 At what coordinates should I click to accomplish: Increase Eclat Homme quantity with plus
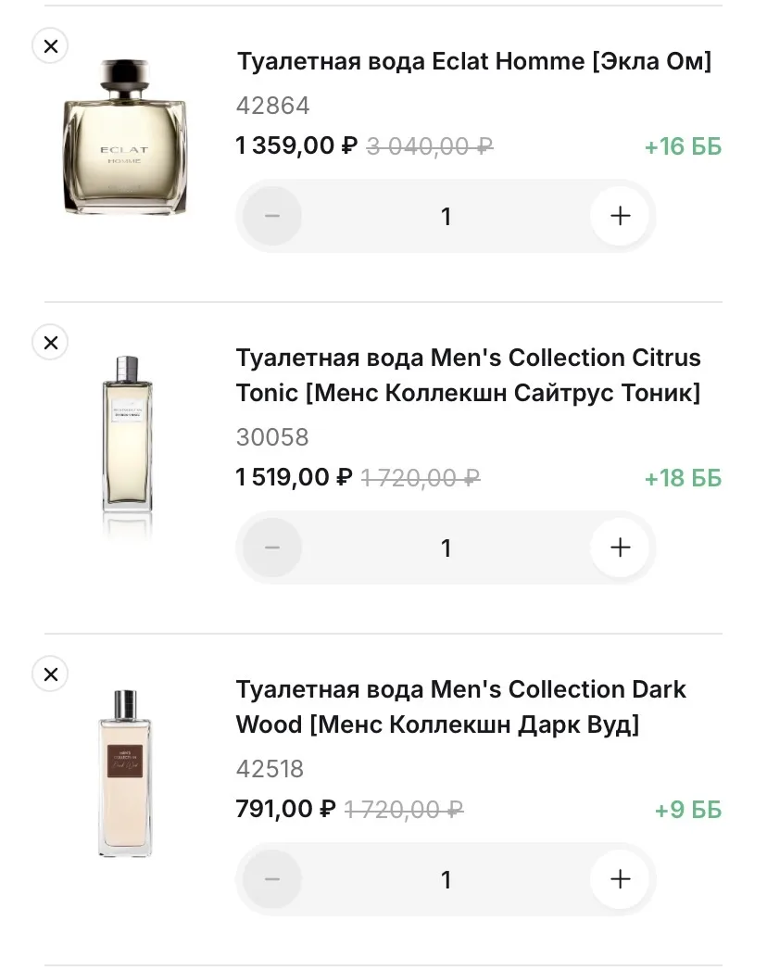click(620, 216)
